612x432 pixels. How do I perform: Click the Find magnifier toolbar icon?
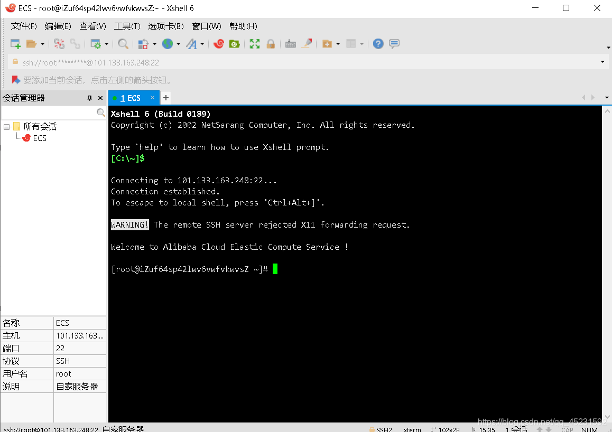point(123,44)
